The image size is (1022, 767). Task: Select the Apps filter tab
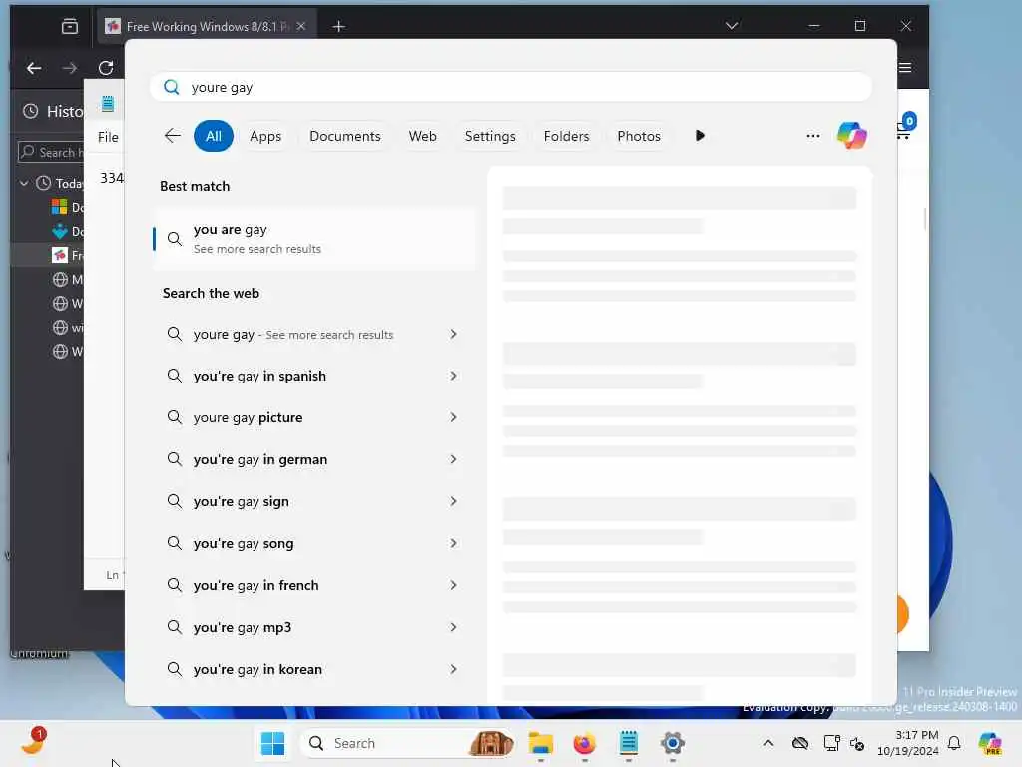point(265,136)
